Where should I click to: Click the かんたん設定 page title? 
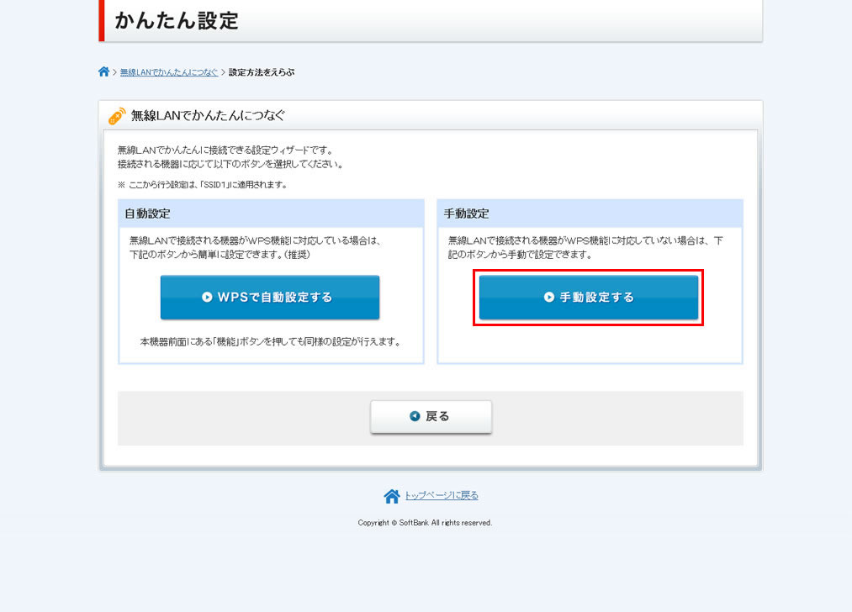(x=177, y=21)
